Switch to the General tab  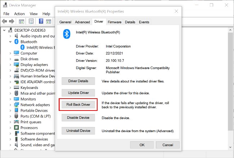(x=65, y=22)
